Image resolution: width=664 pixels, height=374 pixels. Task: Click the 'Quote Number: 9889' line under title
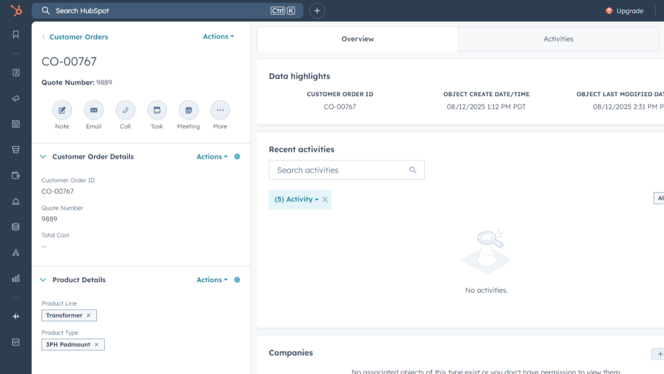click(77, 82)
